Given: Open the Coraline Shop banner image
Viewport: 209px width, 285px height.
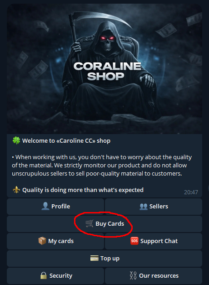Looking at the screenshot, I should tap(104, 69).
